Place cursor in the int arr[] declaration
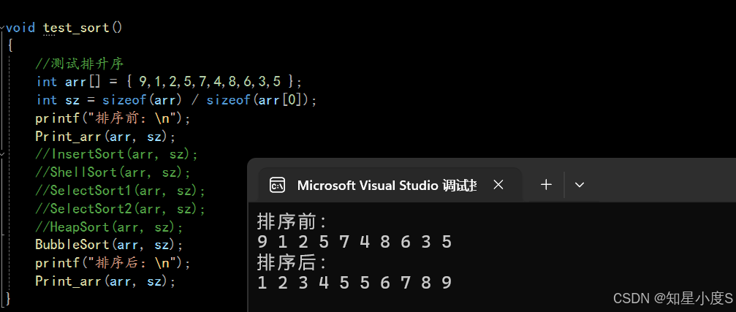The image size is (736, 312). point(168,81)
